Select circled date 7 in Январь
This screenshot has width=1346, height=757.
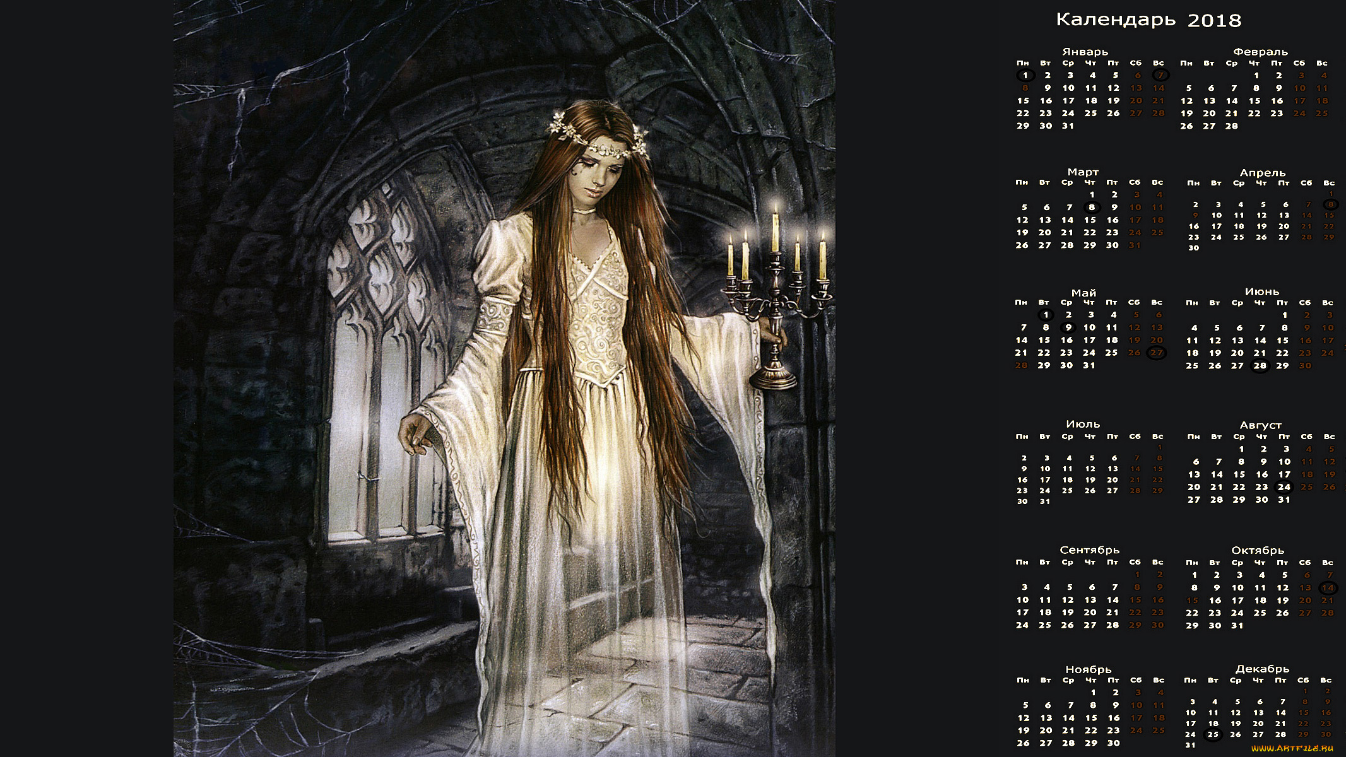1160,76
